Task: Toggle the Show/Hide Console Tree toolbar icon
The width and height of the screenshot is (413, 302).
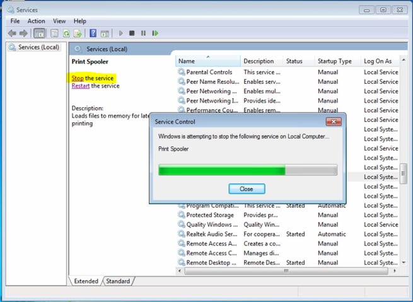Action: [x=39, y=33]
